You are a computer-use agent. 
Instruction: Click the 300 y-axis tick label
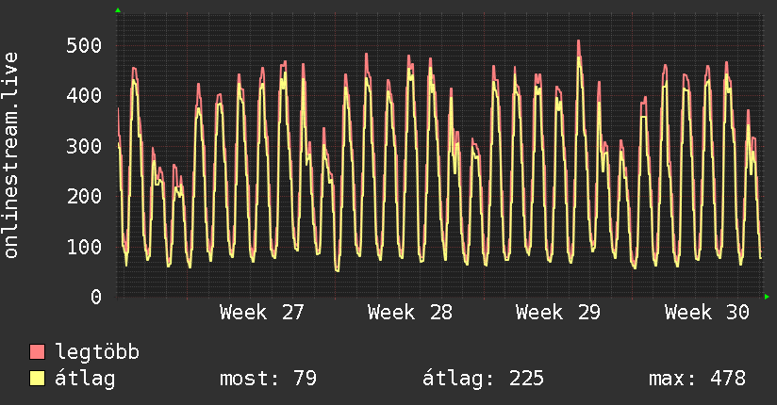(84, 146)
